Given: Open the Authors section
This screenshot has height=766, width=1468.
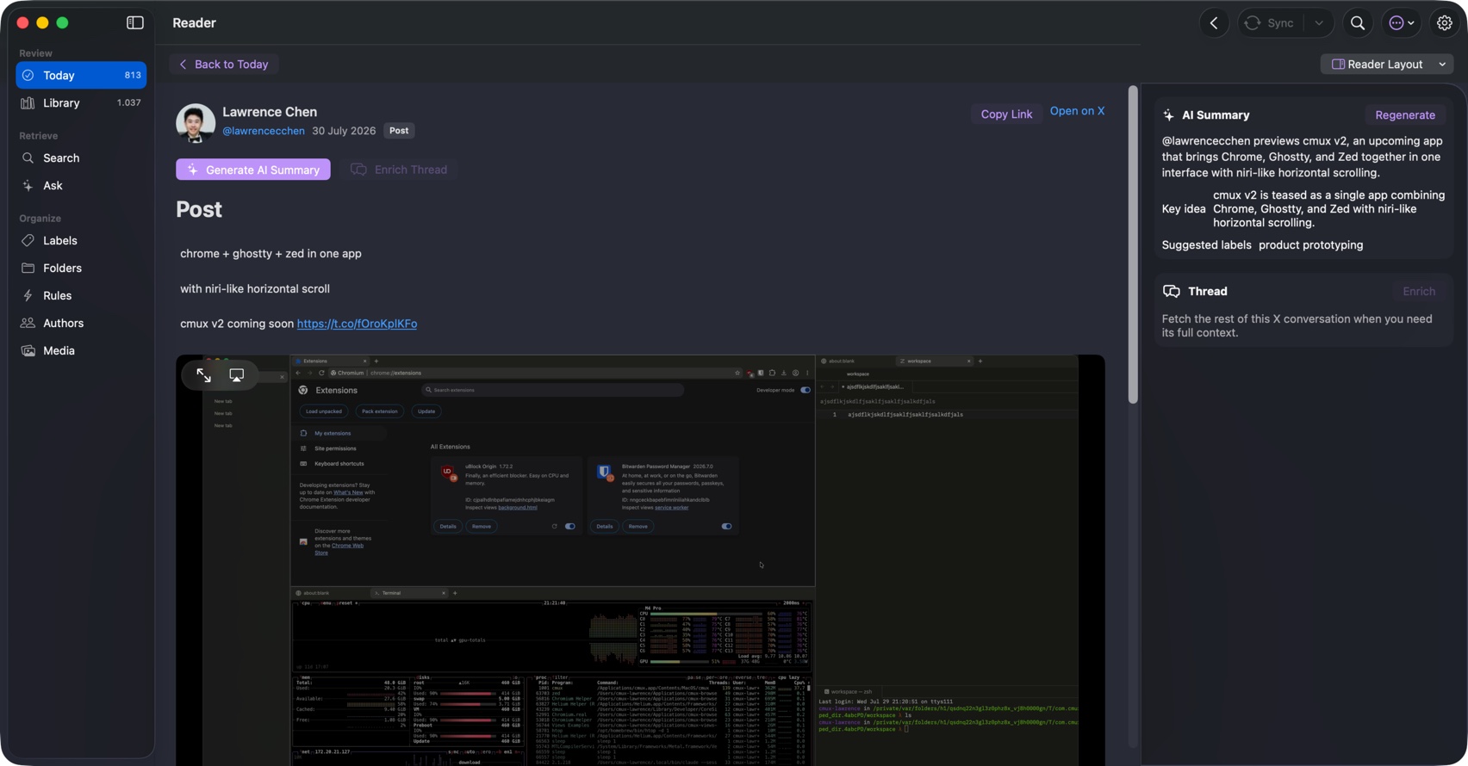Looking at the screenshot, I should (81, 324).
